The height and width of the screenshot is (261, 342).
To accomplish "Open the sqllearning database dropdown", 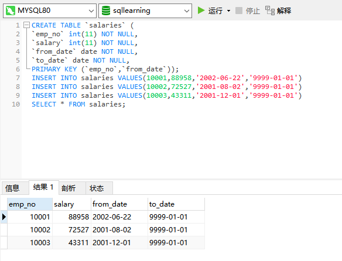I will coord(186,11).
